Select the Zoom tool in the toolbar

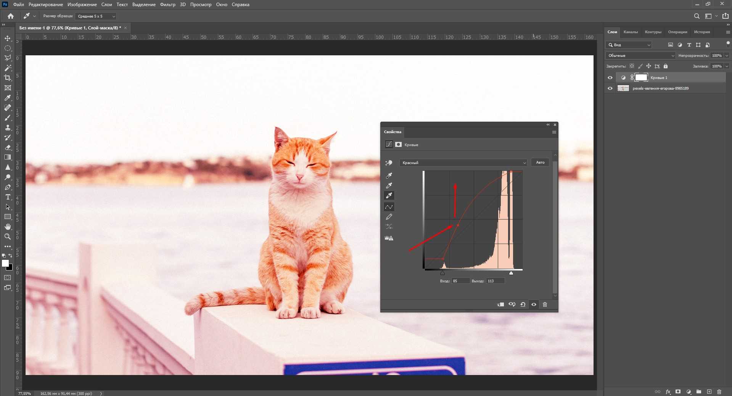coord(8,237)
